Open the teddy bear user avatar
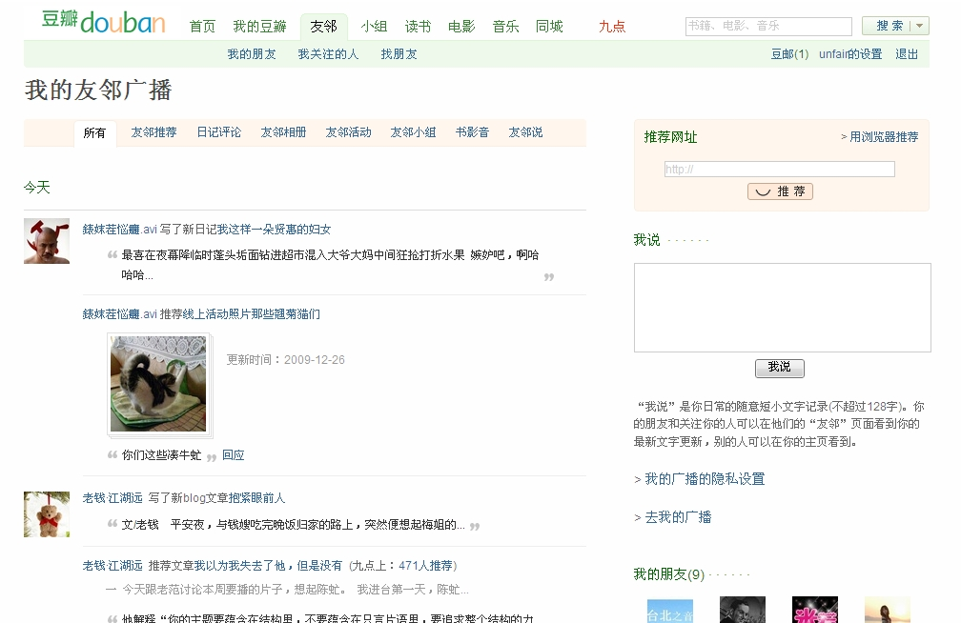961x623 pixels. (47, 514)
